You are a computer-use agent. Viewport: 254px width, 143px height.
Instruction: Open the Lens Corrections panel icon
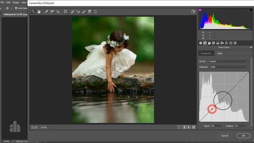(x=222, y=43)
